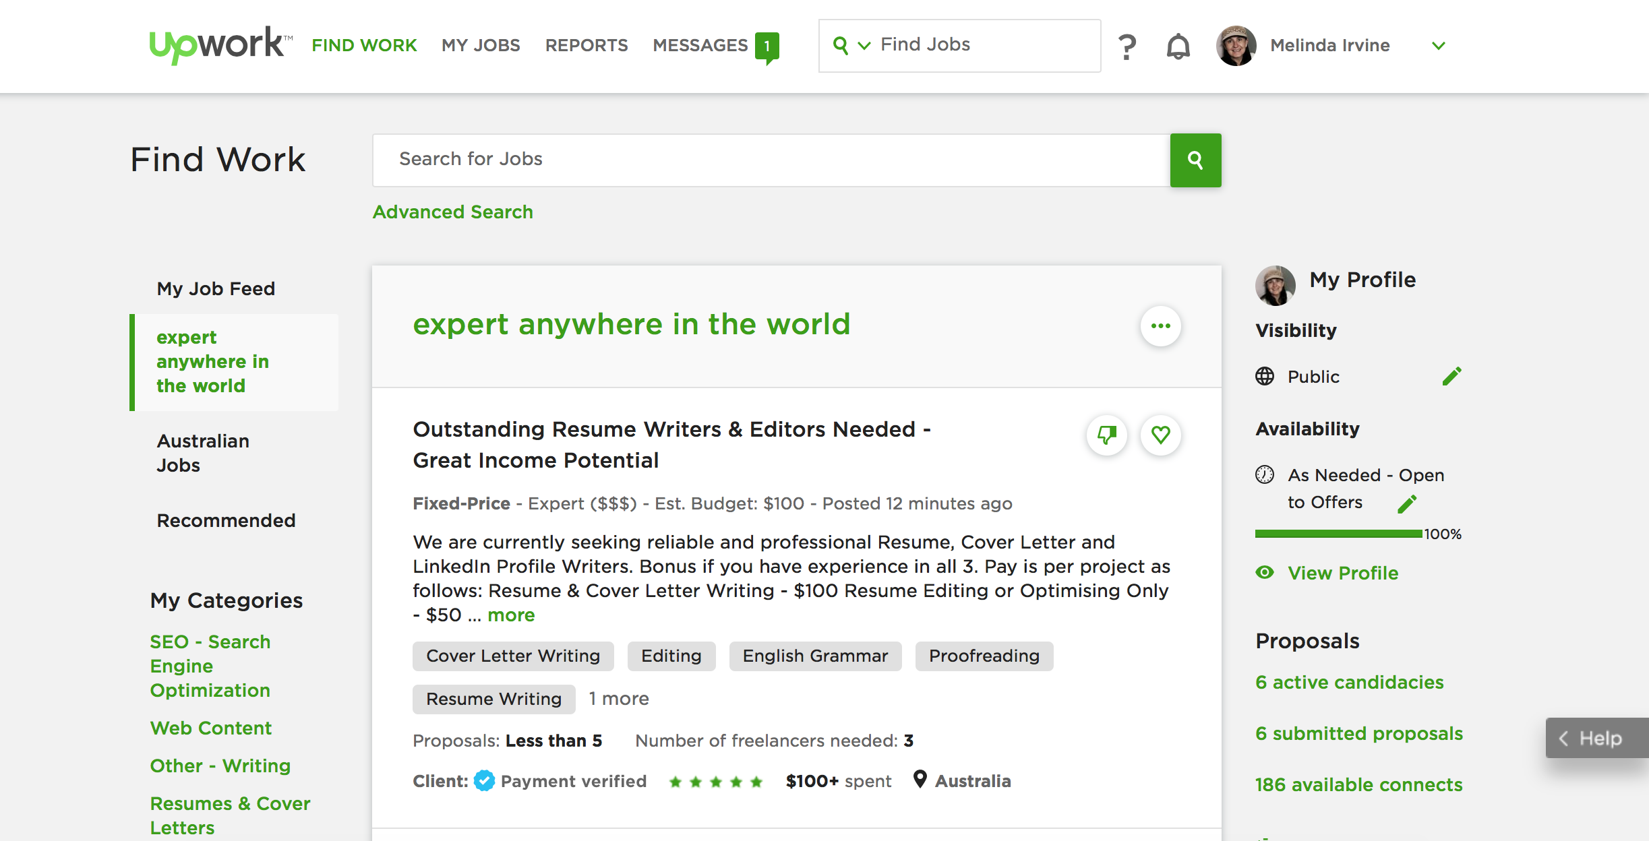Expand the 1 more skills link

(618, 699)
